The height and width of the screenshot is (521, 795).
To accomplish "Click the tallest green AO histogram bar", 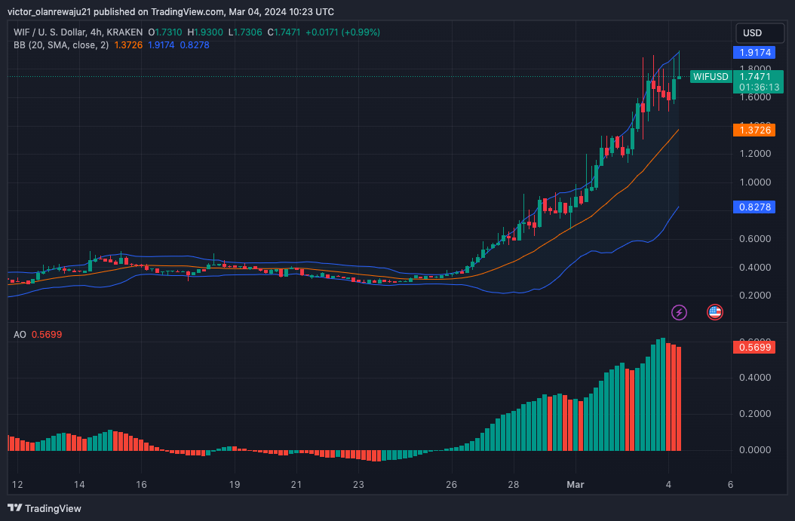I will (x=663, y=394).
